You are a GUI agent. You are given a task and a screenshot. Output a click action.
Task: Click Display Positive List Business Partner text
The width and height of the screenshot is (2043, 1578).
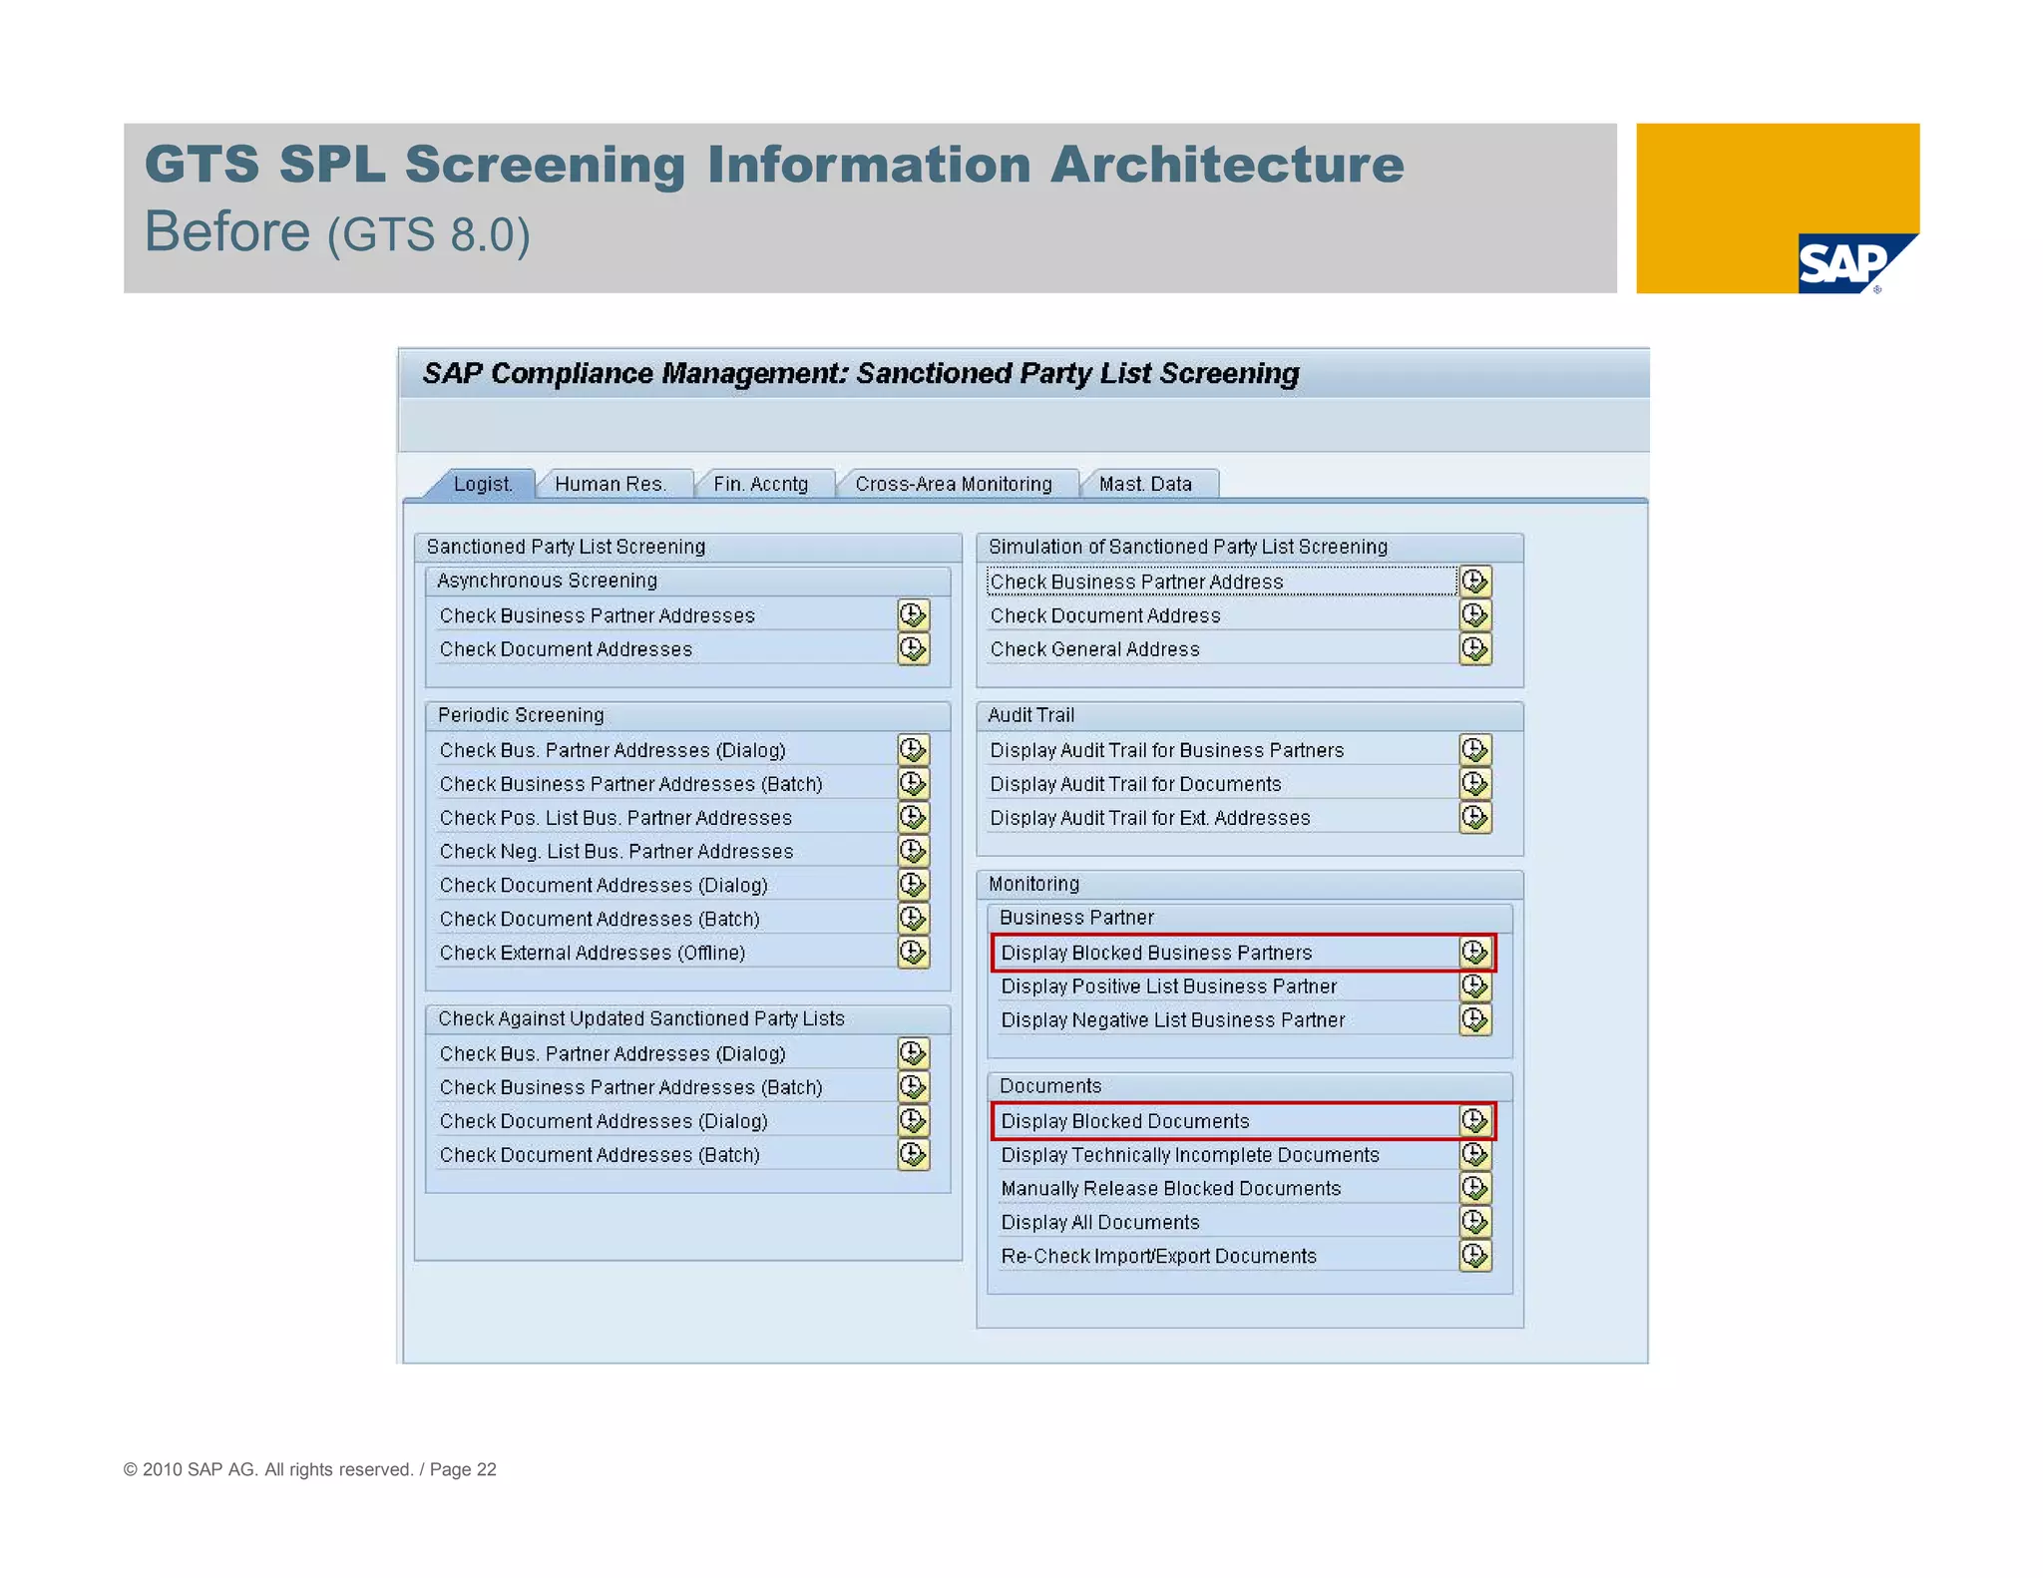pyautogui.click(x=1168, y=986)
